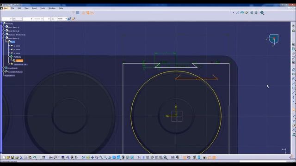
Task: Click the Fit All In icon
Action: 88,157
